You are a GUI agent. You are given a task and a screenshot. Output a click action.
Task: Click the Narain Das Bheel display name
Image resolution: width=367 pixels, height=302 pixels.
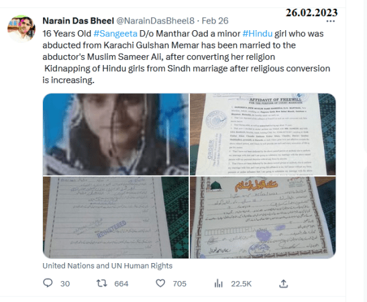(78, 21)
